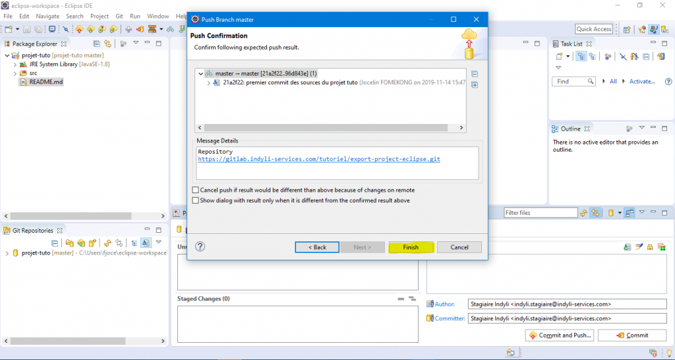Open the gitlab repository URL link
The width and height of the screenshot is (675, 360).
pyautogui.click(x=319, y=159)
